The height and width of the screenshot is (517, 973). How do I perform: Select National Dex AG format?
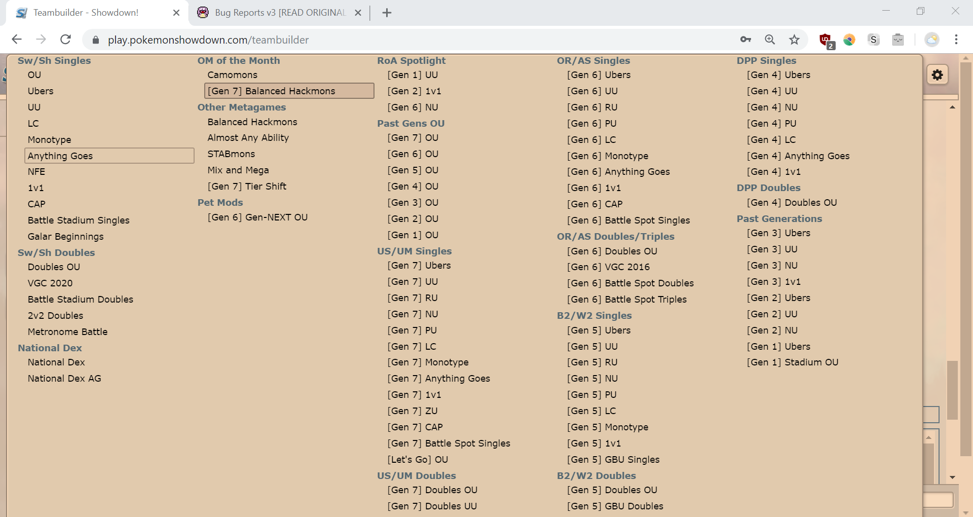click(64, 378)
